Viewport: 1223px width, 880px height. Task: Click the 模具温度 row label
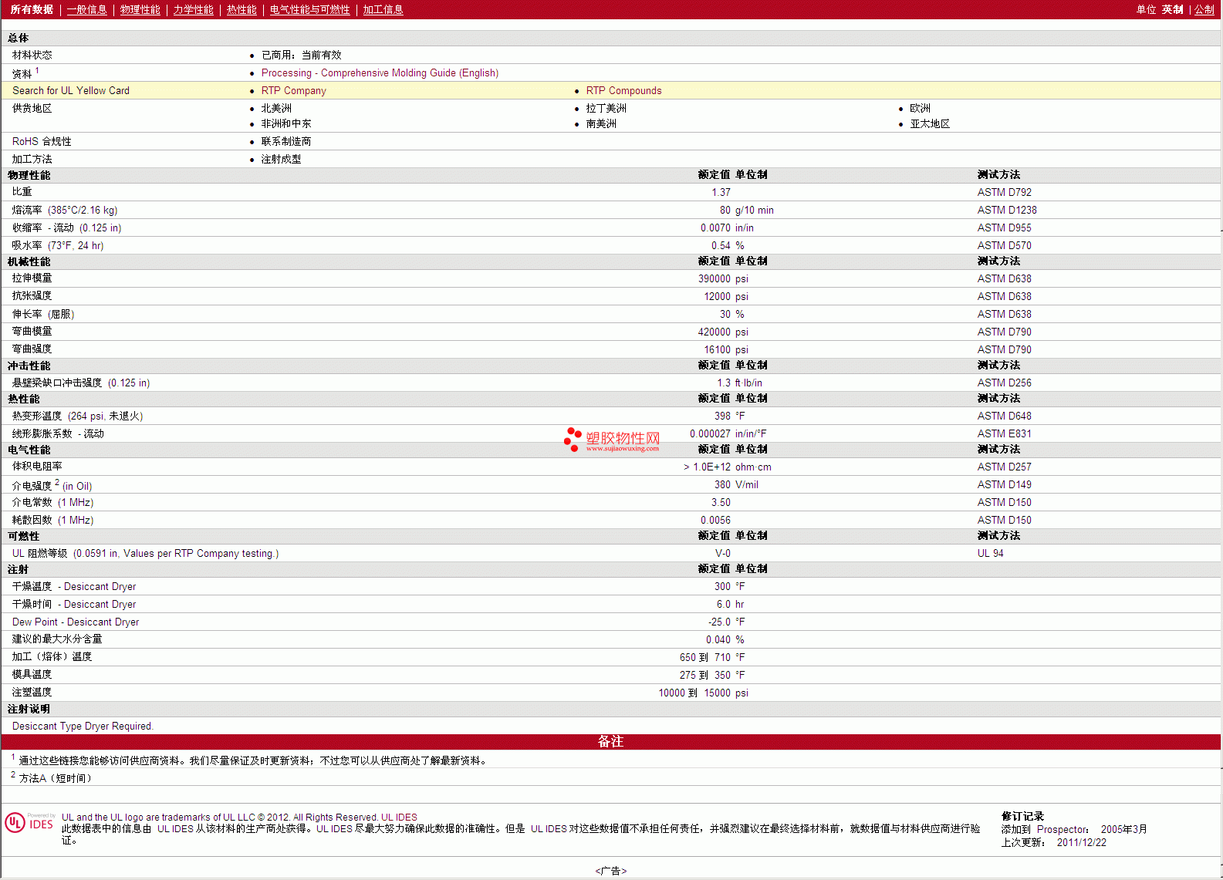pyautogui.click(x=32, y=675)
